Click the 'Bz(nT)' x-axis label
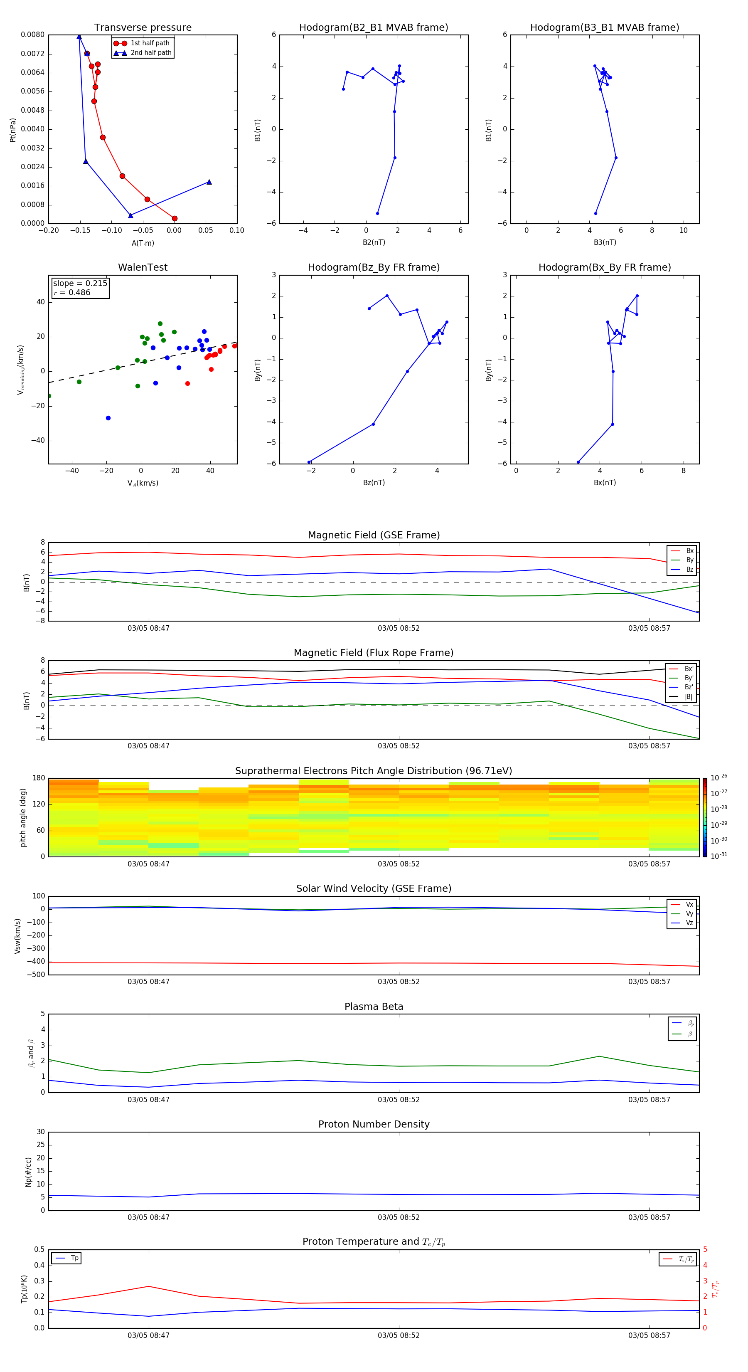 click(x=374, y=483)
